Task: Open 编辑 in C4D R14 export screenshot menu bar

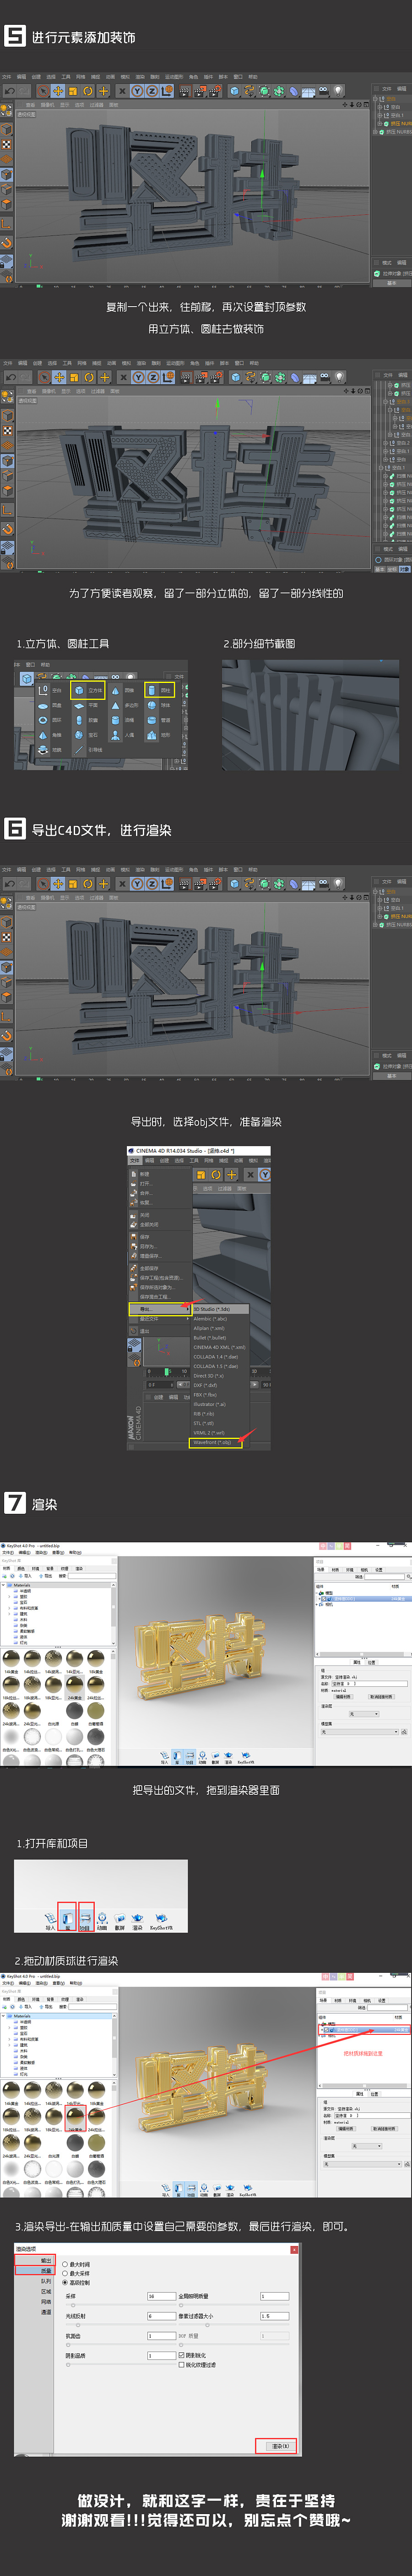Action: [150, 1161]
